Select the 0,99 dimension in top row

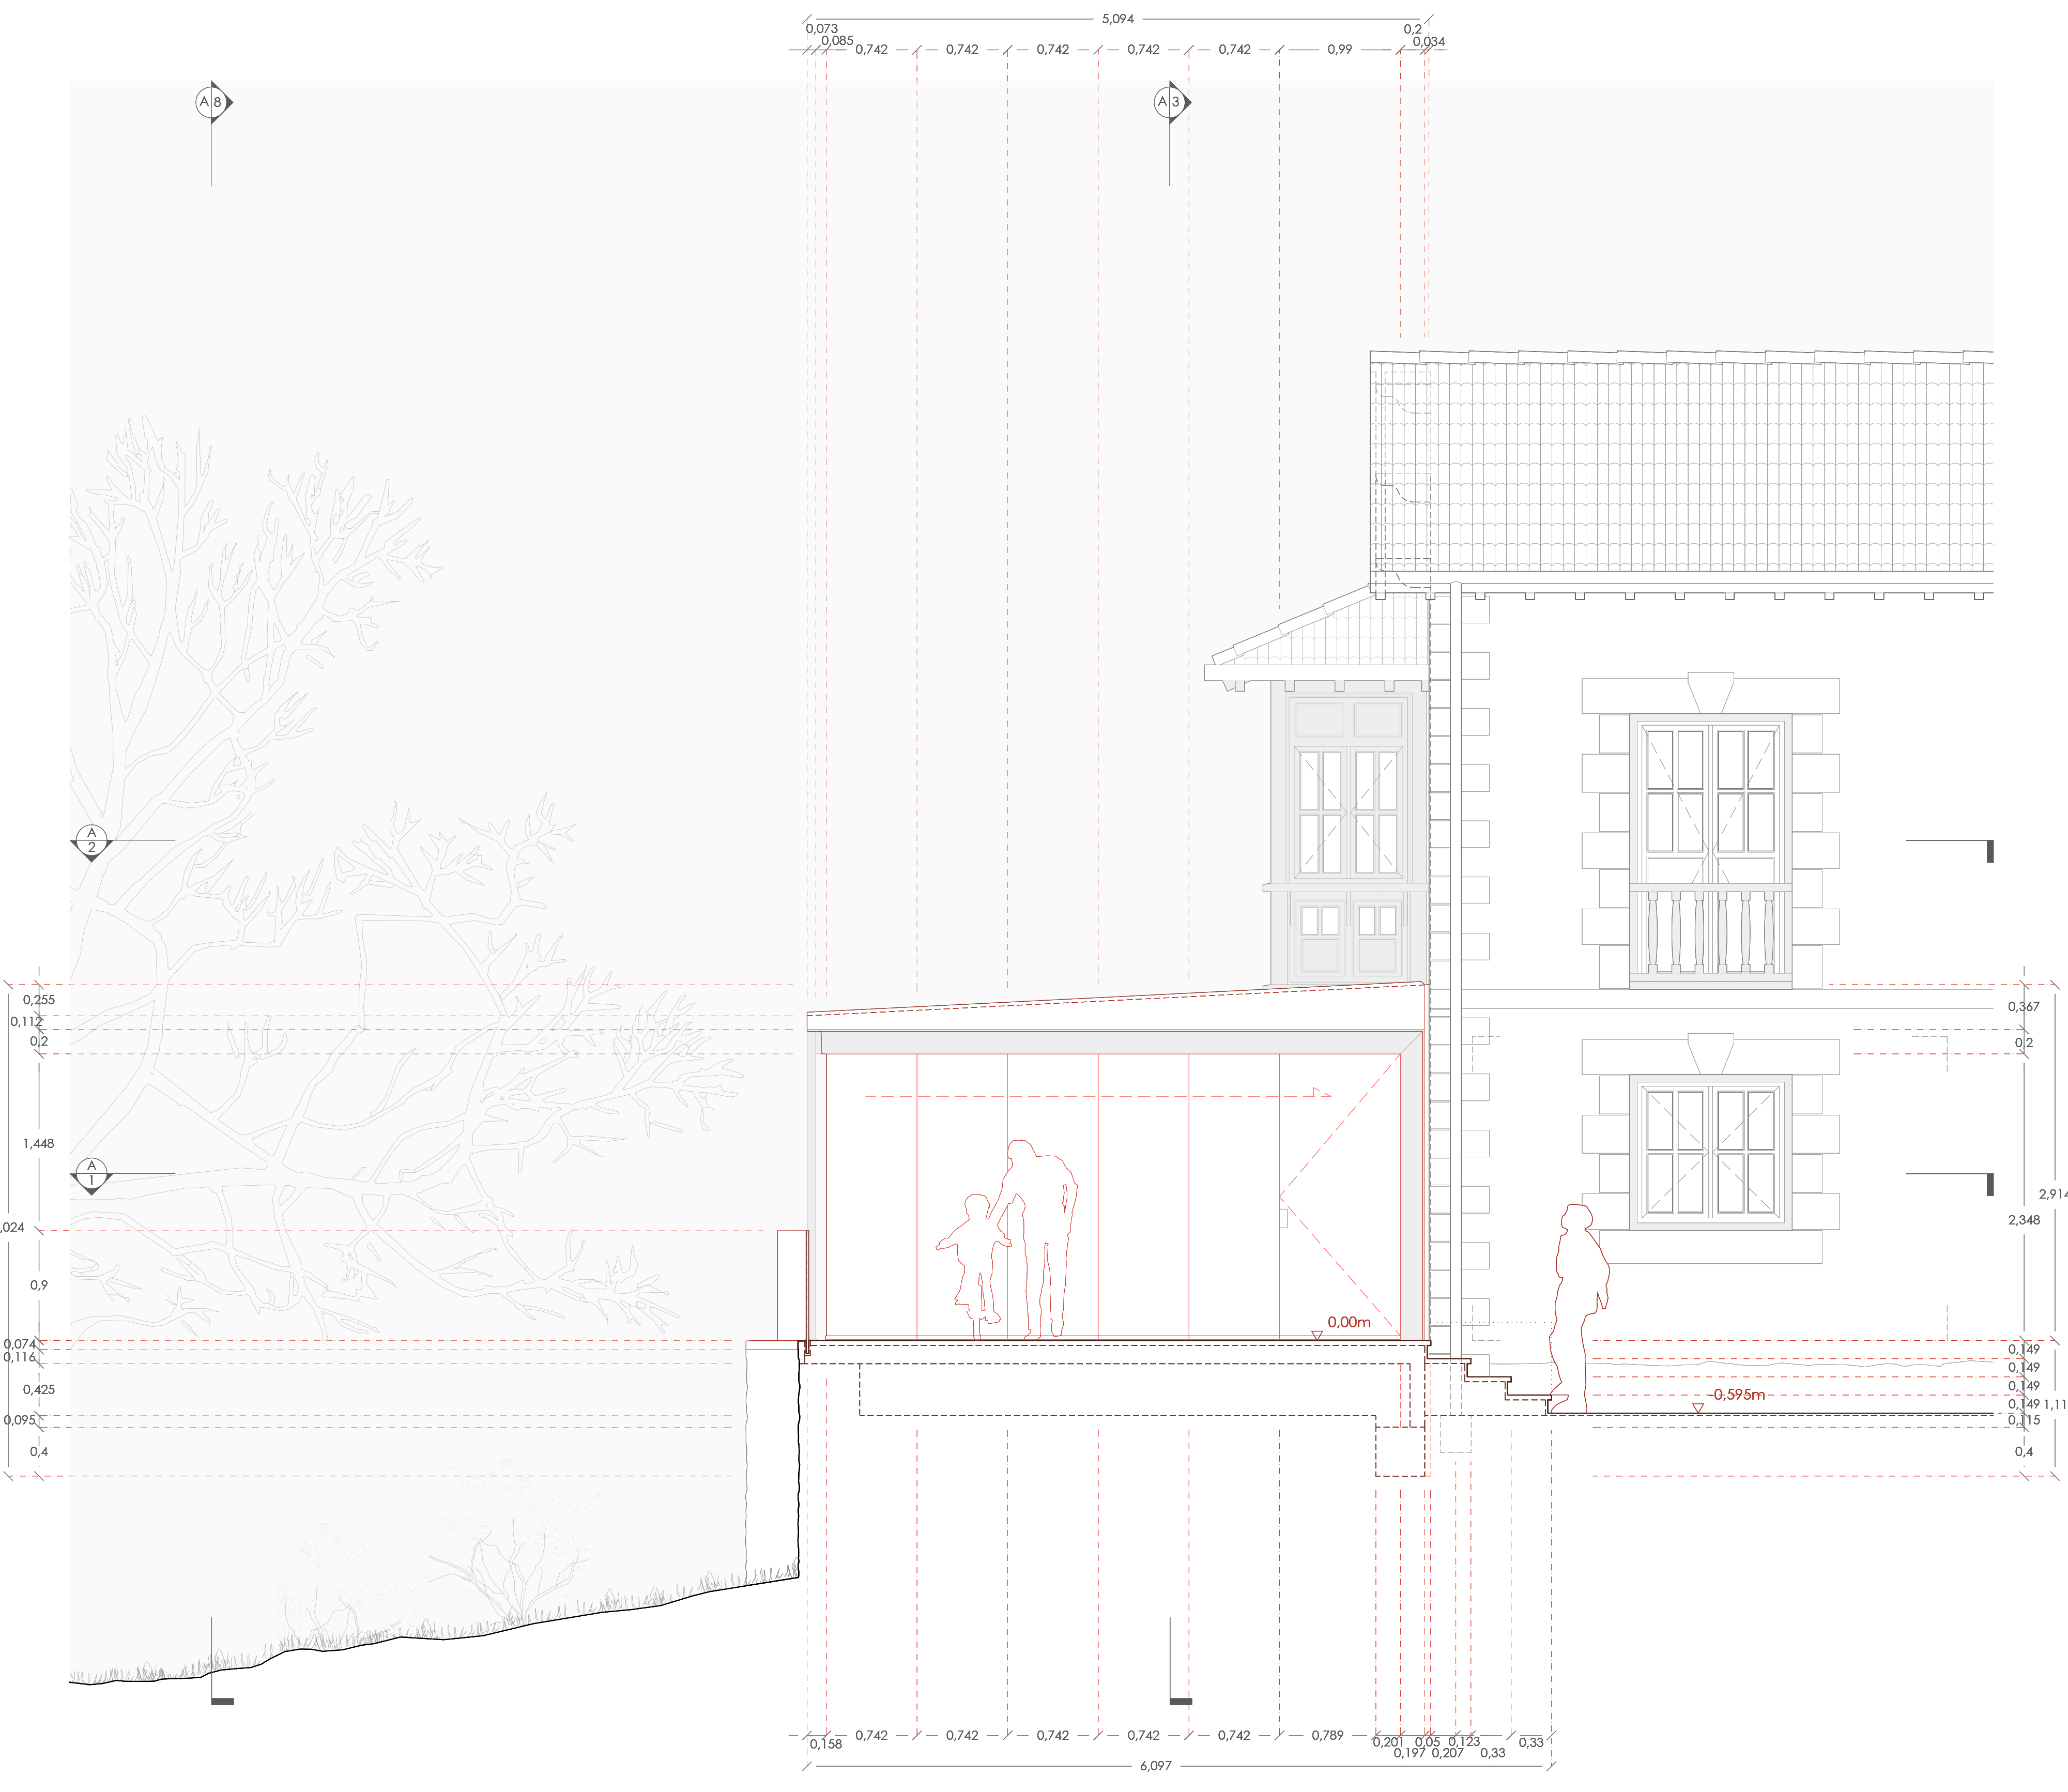click(x=1339, y=49)
